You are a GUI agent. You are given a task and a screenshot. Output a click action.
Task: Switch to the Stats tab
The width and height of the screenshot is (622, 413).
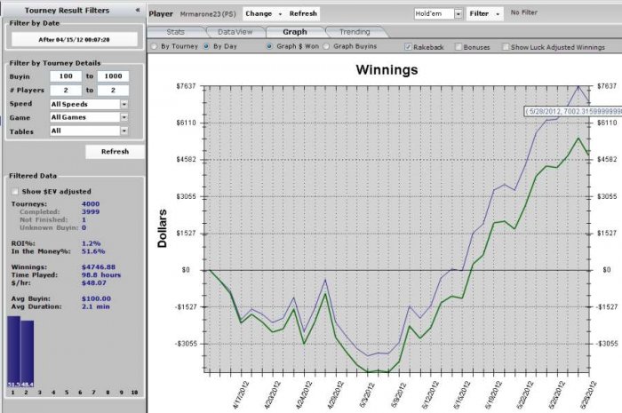click(175, 31)
